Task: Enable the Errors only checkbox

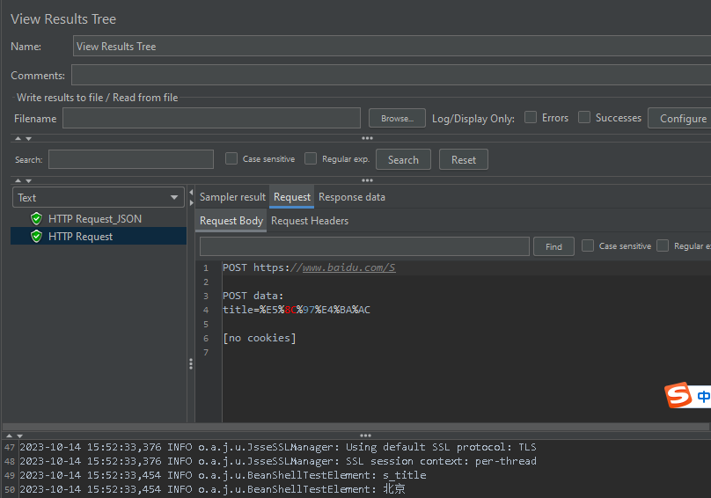Action: [531, 118]
